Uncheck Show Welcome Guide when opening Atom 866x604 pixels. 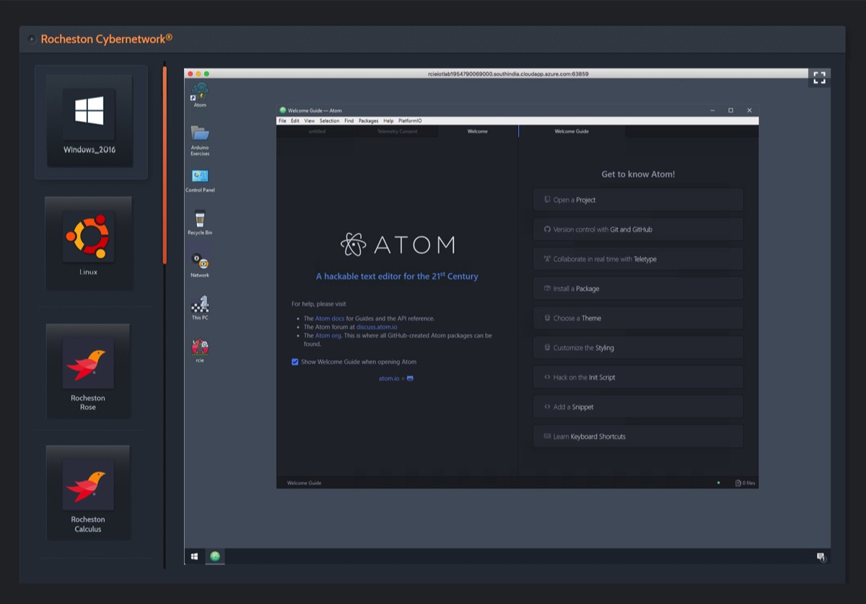tap(294, 362)
